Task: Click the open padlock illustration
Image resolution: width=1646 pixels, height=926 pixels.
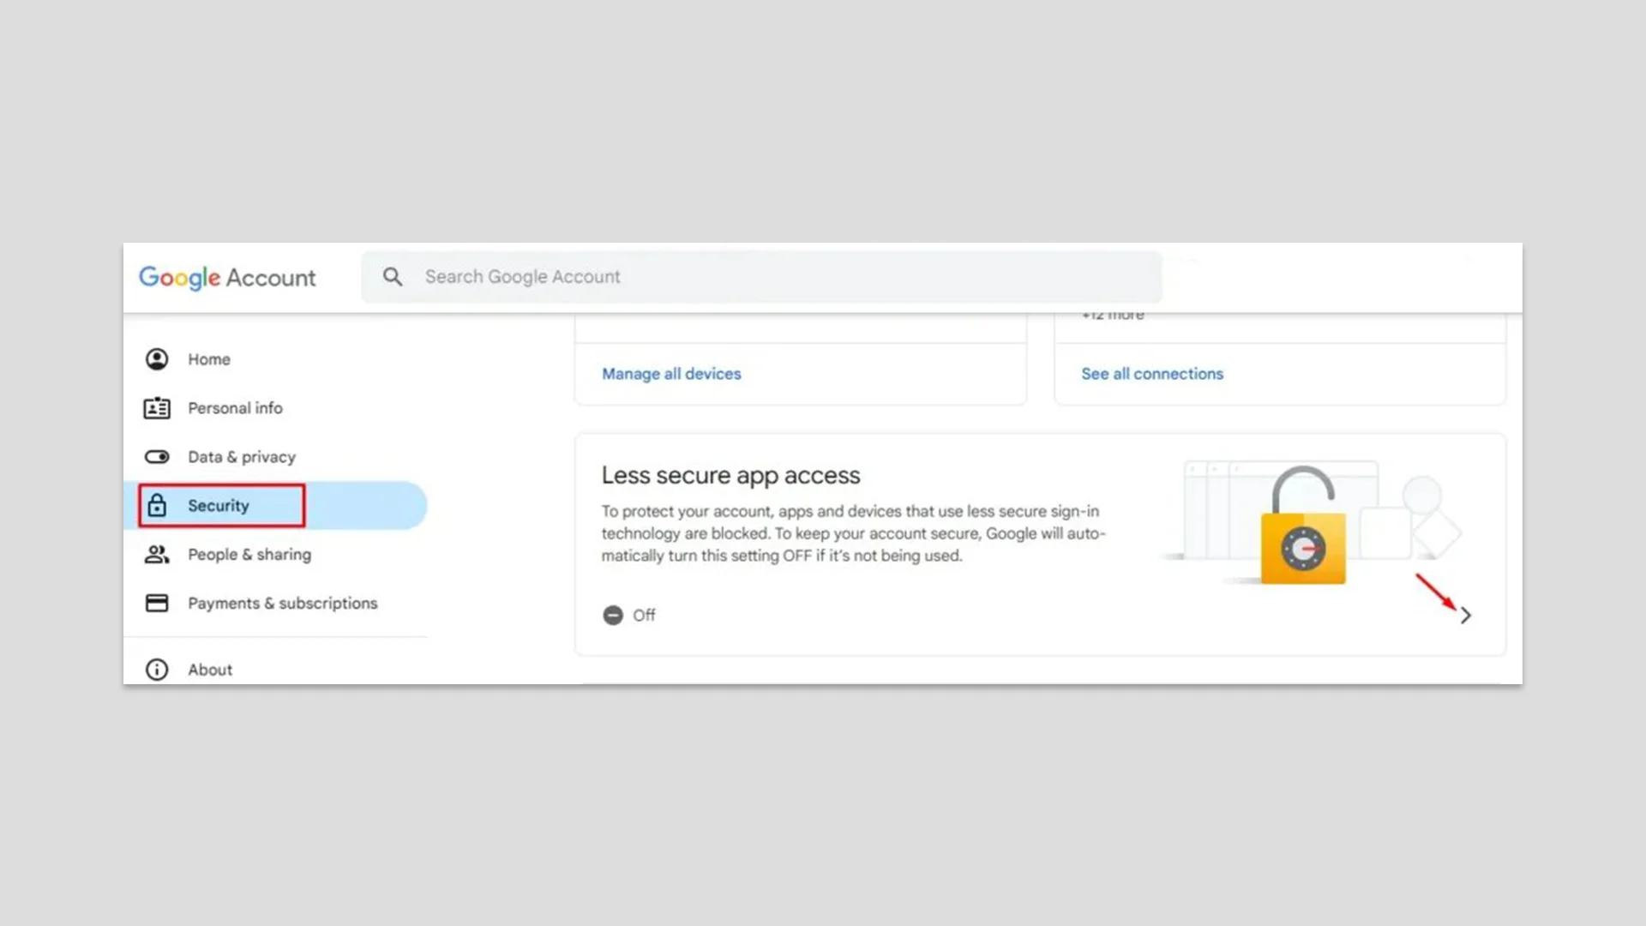Action: click(1302, 525)
